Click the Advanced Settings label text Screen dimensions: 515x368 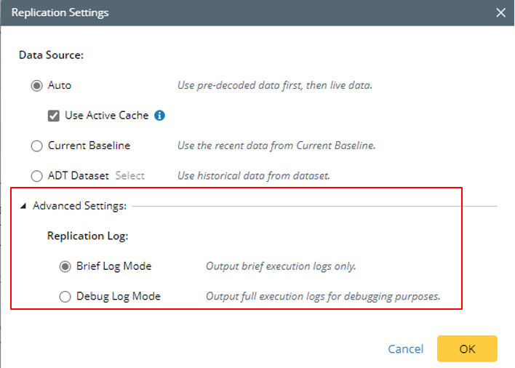80,207
